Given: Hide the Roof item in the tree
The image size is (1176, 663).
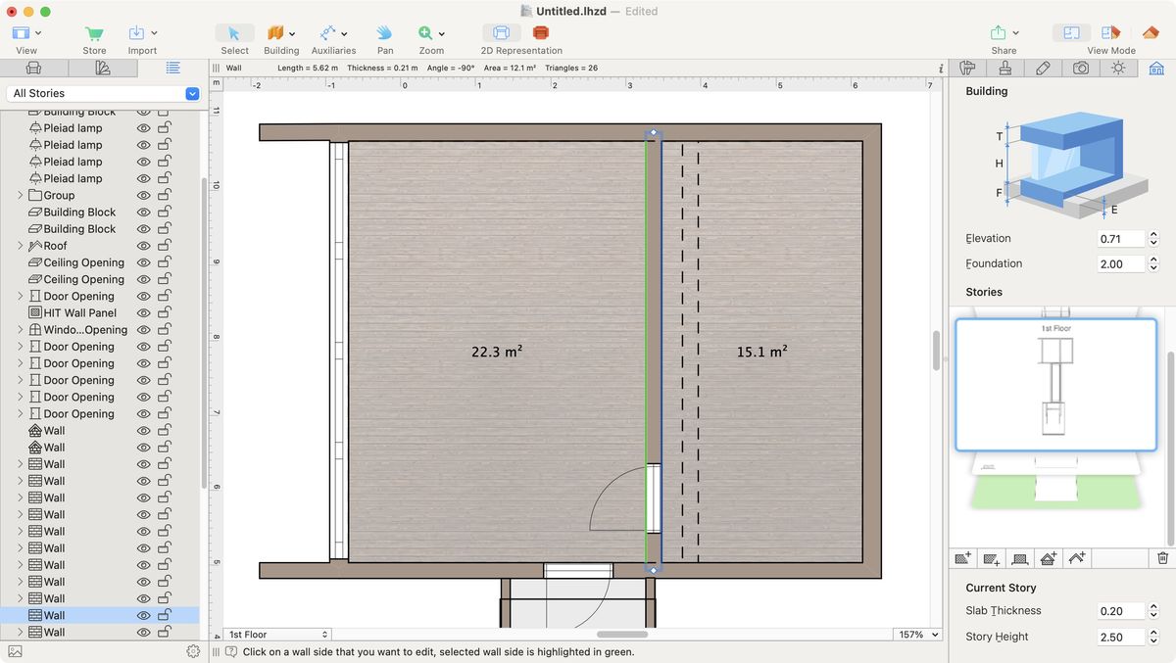Looking at the screenshot, I should pos(143,245).
